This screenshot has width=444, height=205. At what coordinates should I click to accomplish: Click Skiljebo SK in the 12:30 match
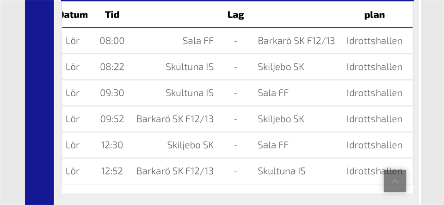[x=190, y=145]
